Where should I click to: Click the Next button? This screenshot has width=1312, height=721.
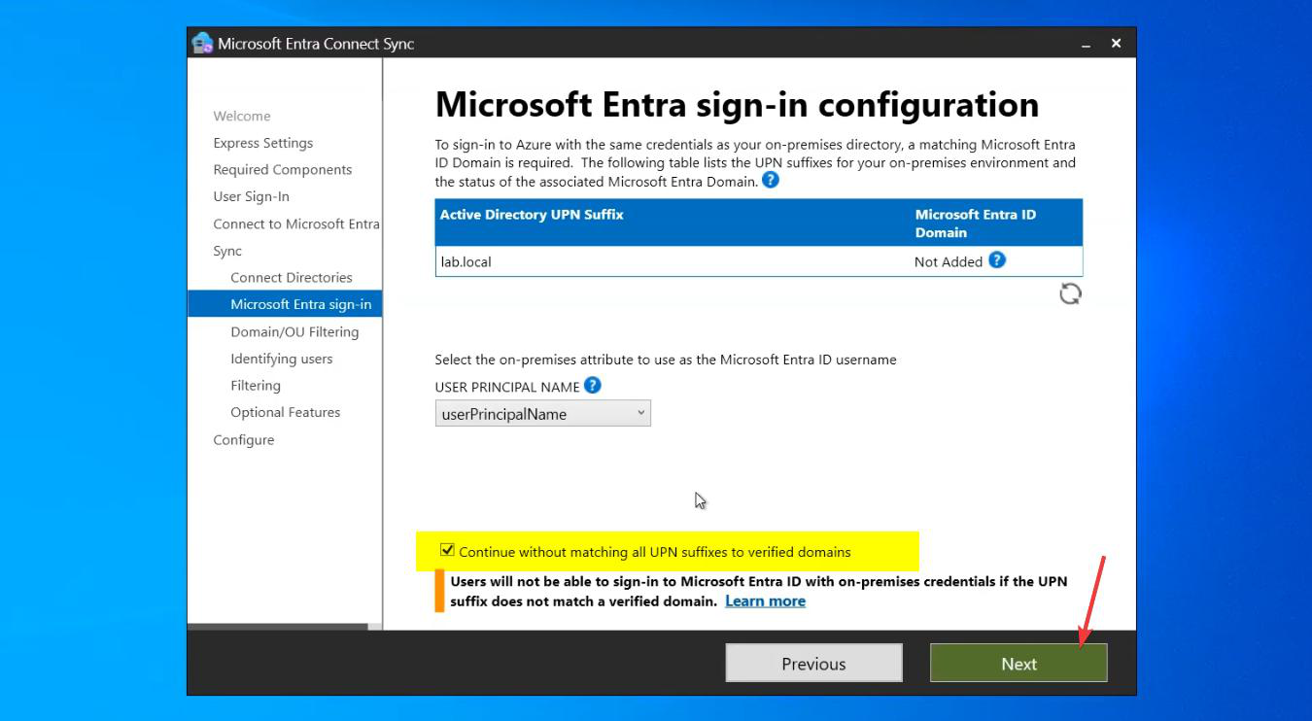(1019, 664)
